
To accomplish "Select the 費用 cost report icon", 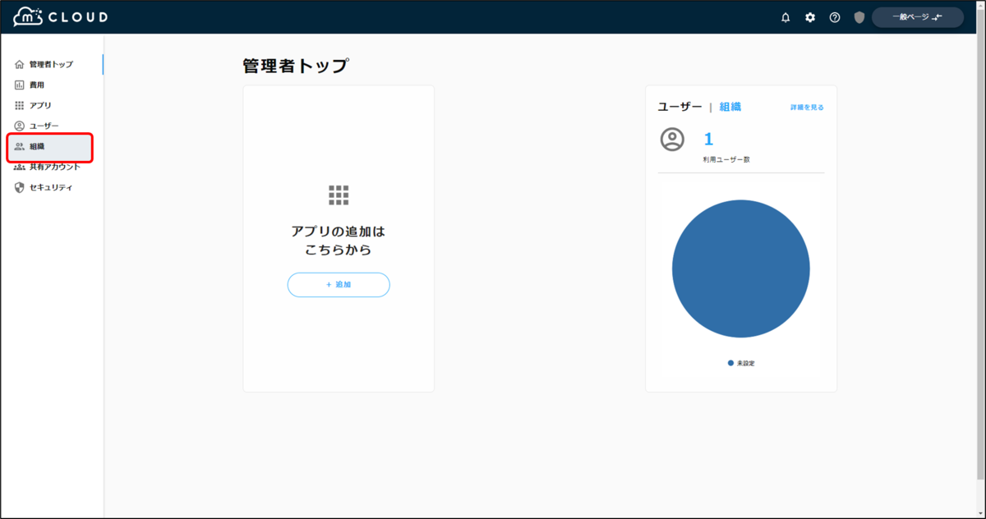I will (18, 84).
